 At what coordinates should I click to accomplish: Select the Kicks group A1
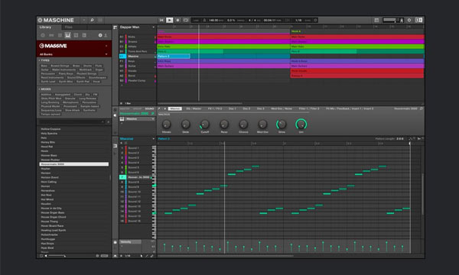point(137,37)
